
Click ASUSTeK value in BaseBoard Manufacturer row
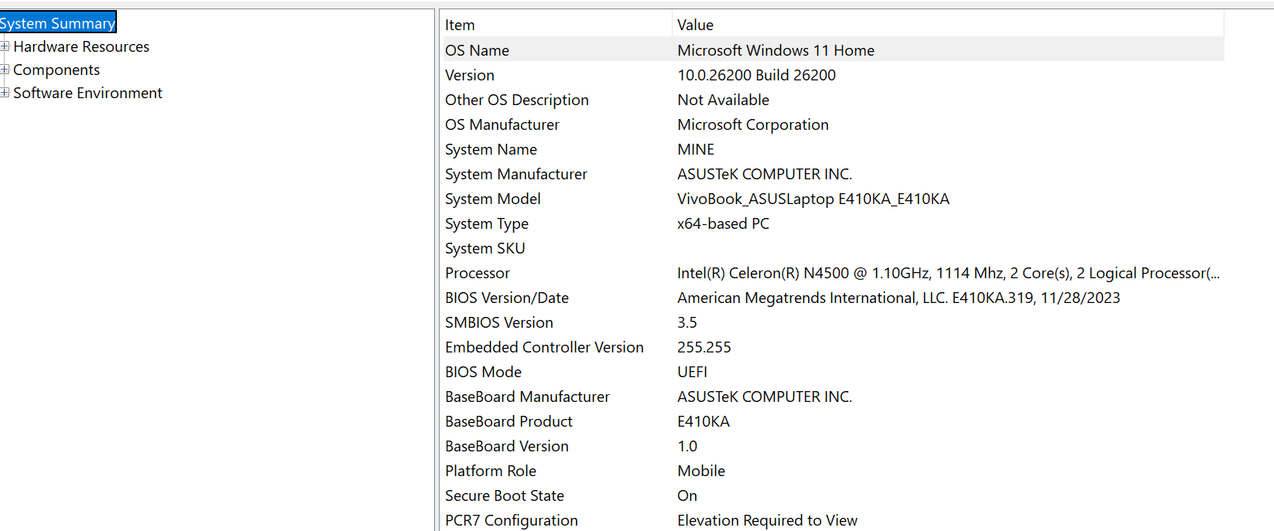[x=765, y=397]
